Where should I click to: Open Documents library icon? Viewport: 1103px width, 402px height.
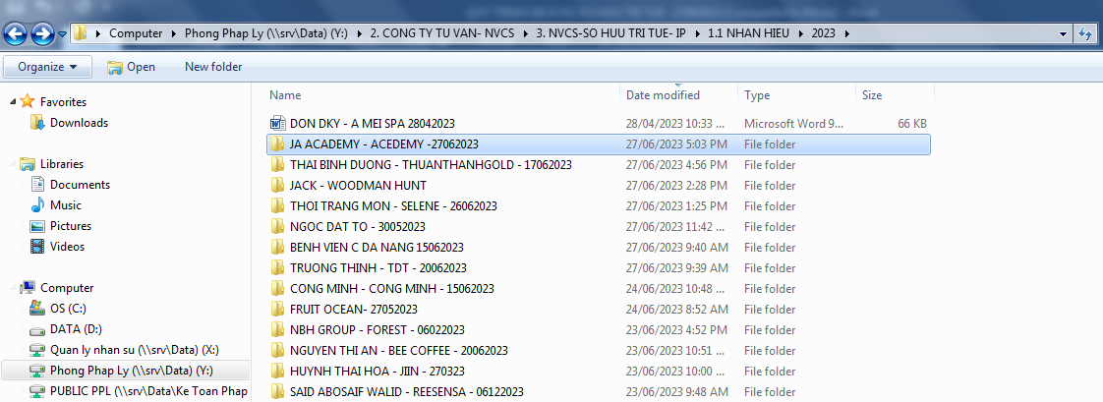(x=37, y=184)
